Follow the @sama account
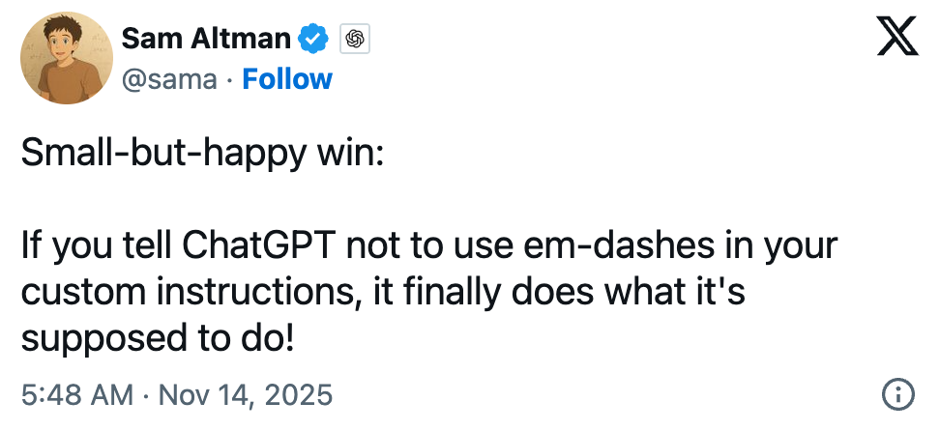Image resolution: width=940 pixels, height=431 pixels. tap(287, 79)
